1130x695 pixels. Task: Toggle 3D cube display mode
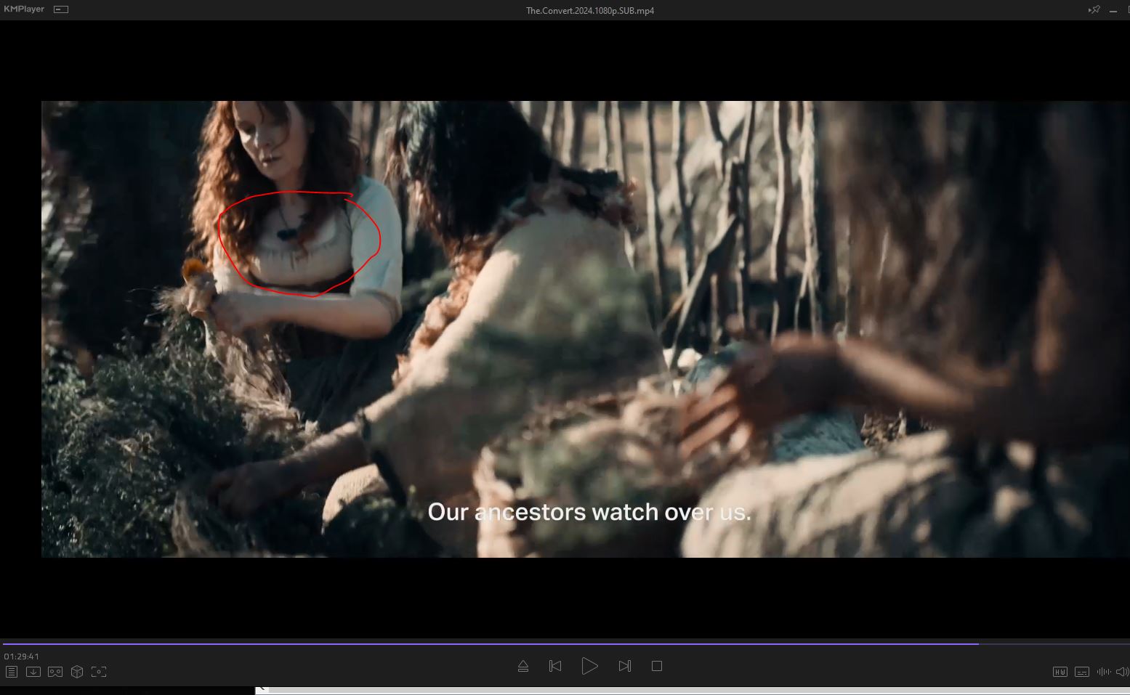click(77, 672)
